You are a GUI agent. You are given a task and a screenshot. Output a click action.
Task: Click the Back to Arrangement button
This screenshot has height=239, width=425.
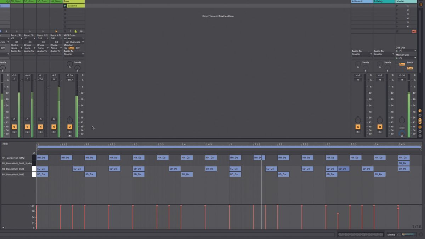pyautogui.click(x=414, y=31)
